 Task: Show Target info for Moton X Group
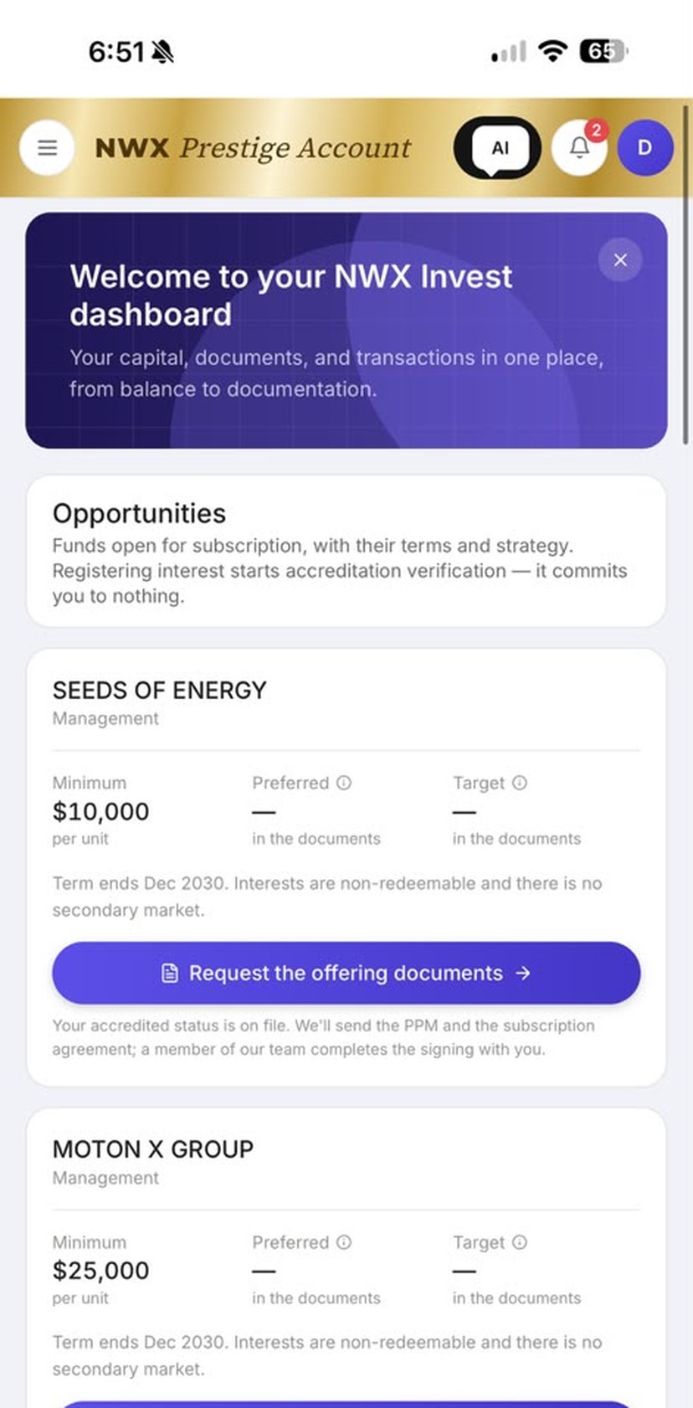pyautogui.click(x=520, y=1242)
